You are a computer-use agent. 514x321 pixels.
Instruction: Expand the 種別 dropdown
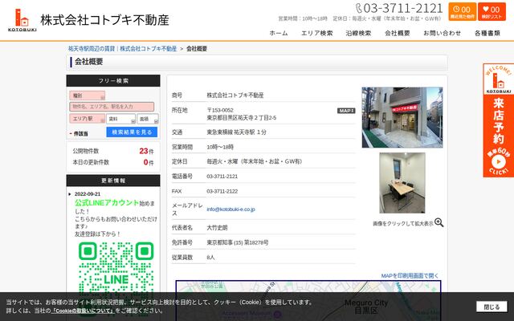click(x=88, y=95)
